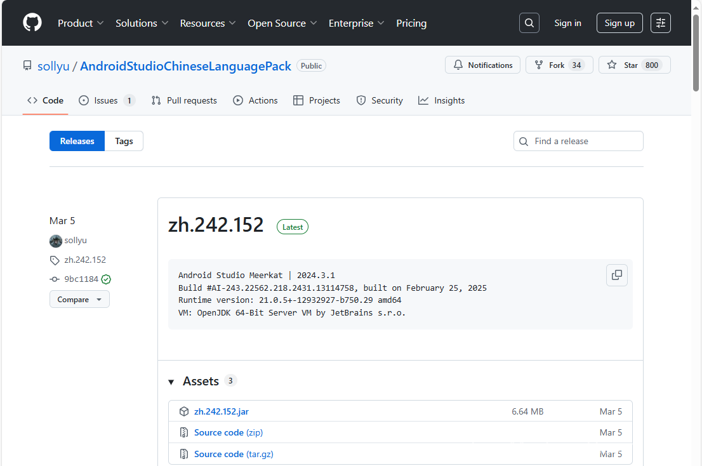Image resolution: width=702 pixels, height=466 pixels.
Task: Click the Notifications bell icon
Action: (x=458, y=65)
